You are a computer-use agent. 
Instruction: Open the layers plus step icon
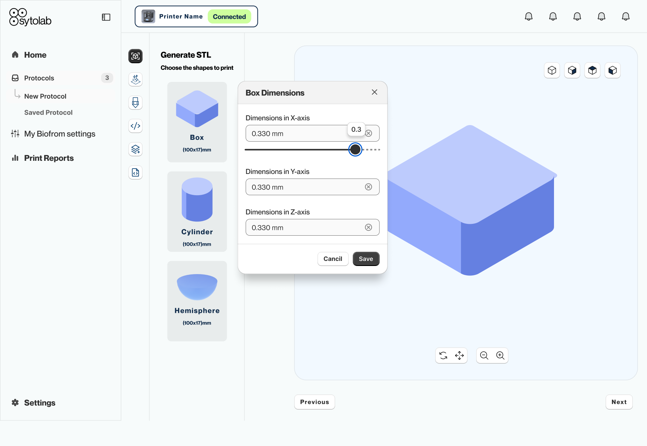(135, 149)
